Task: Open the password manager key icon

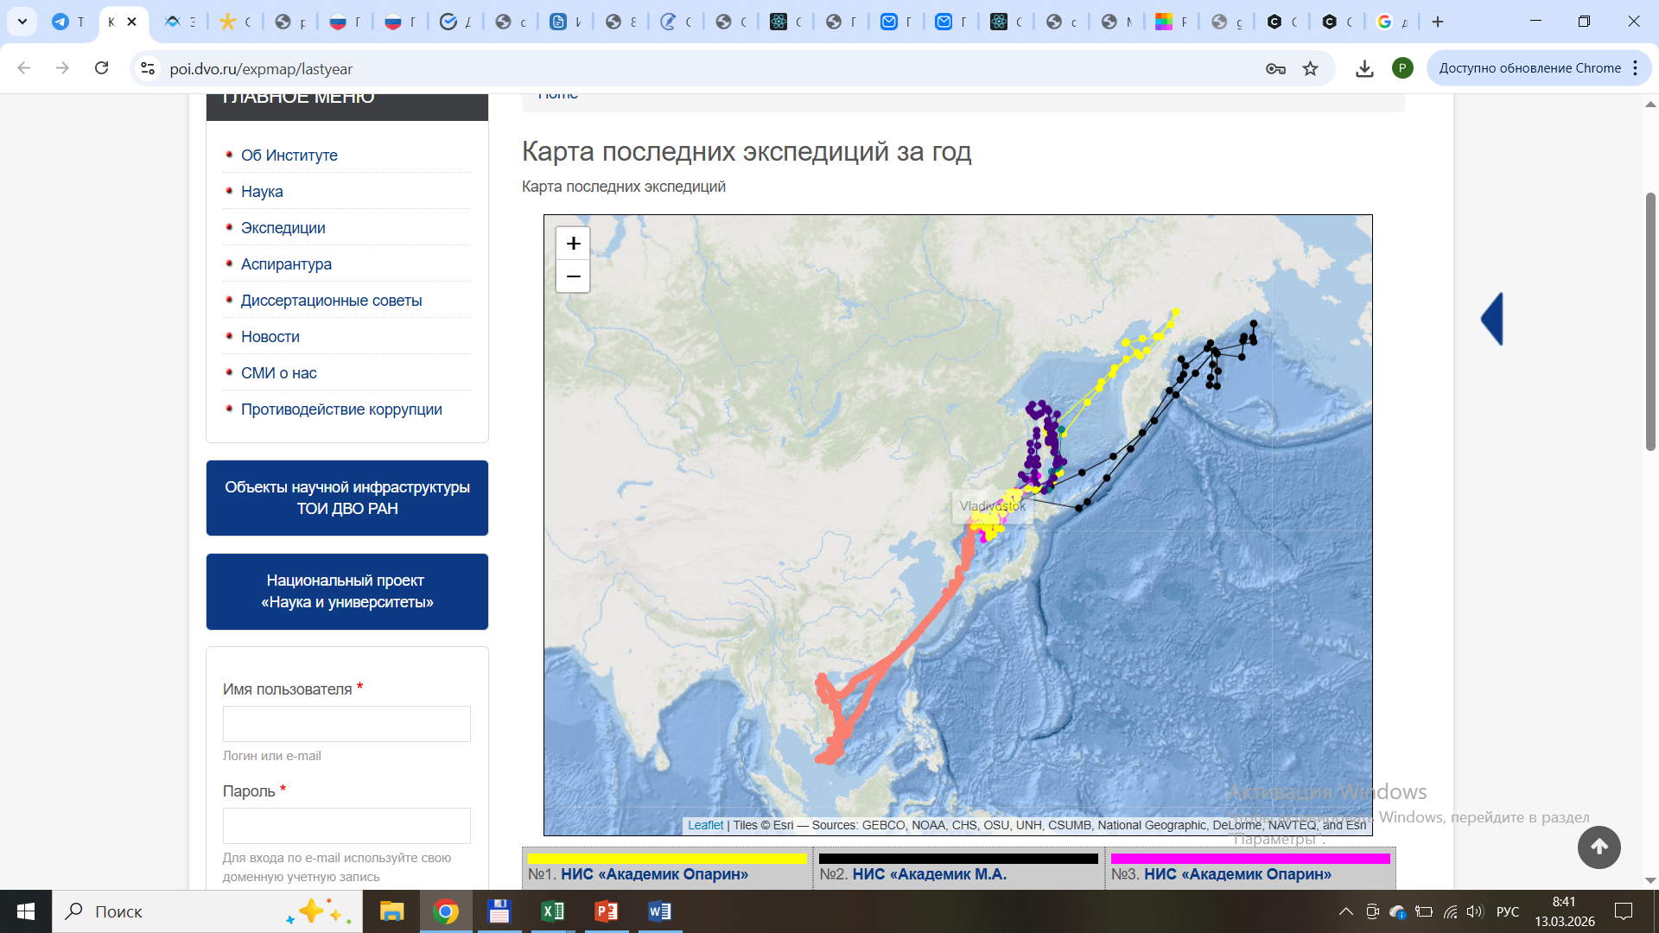Action: coord(1275,69)
